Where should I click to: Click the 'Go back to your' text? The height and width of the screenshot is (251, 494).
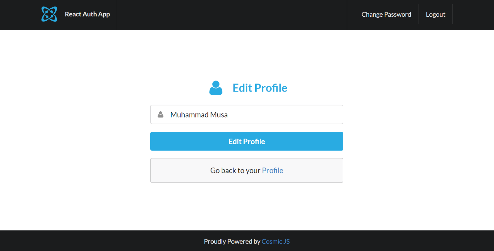point(235,171)
